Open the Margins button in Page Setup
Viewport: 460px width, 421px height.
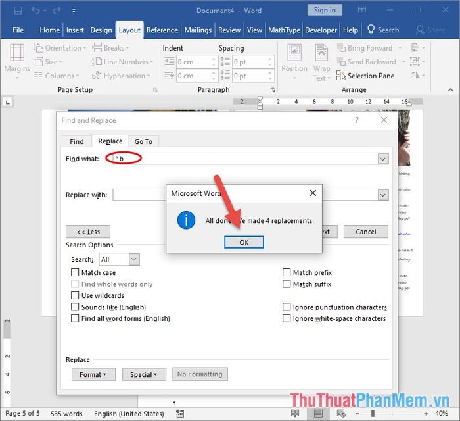pos(17,61)
